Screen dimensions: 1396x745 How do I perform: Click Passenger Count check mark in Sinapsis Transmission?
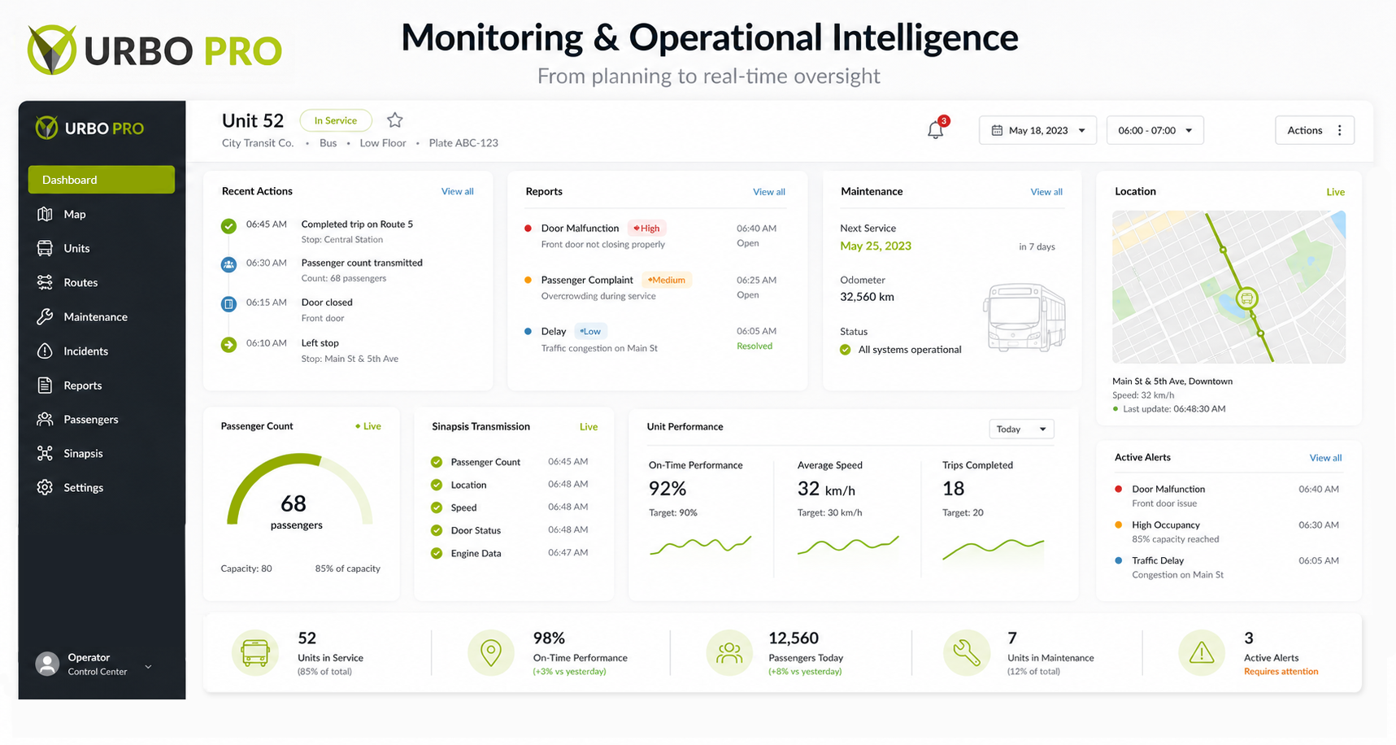coord(437,462)
